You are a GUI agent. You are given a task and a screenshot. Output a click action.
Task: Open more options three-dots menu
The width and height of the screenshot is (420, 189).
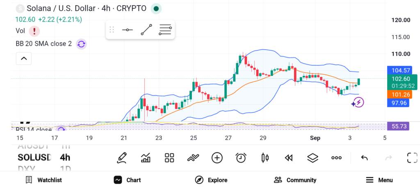pyautogui.click(x=336, y=158)
